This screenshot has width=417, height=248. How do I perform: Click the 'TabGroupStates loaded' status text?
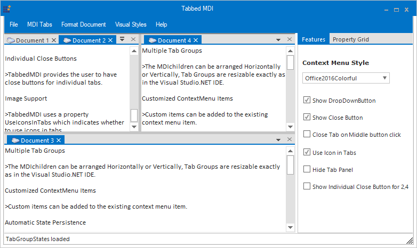coord(37,239)
